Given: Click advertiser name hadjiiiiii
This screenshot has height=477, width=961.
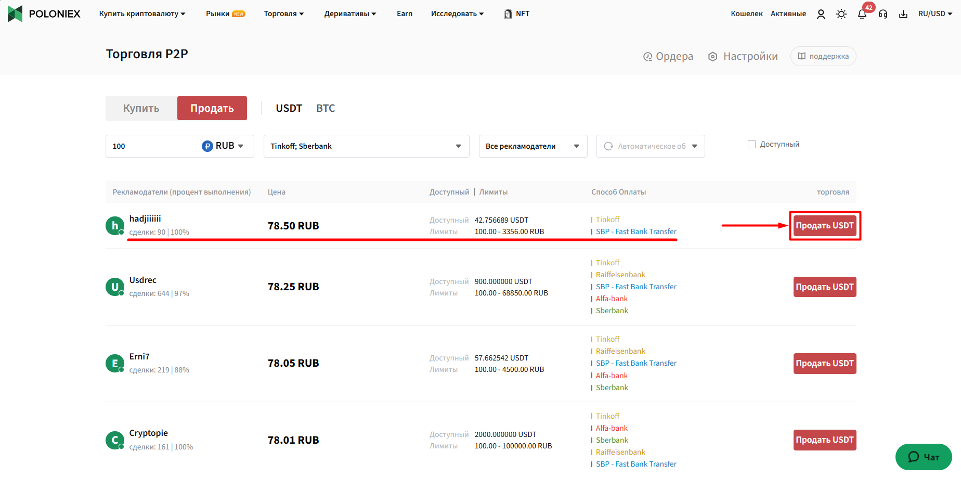Looking at the screenshot, I should click(x=145, y=218).
